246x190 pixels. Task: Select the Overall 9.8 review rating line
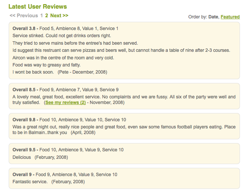click(x=69, y=120)
